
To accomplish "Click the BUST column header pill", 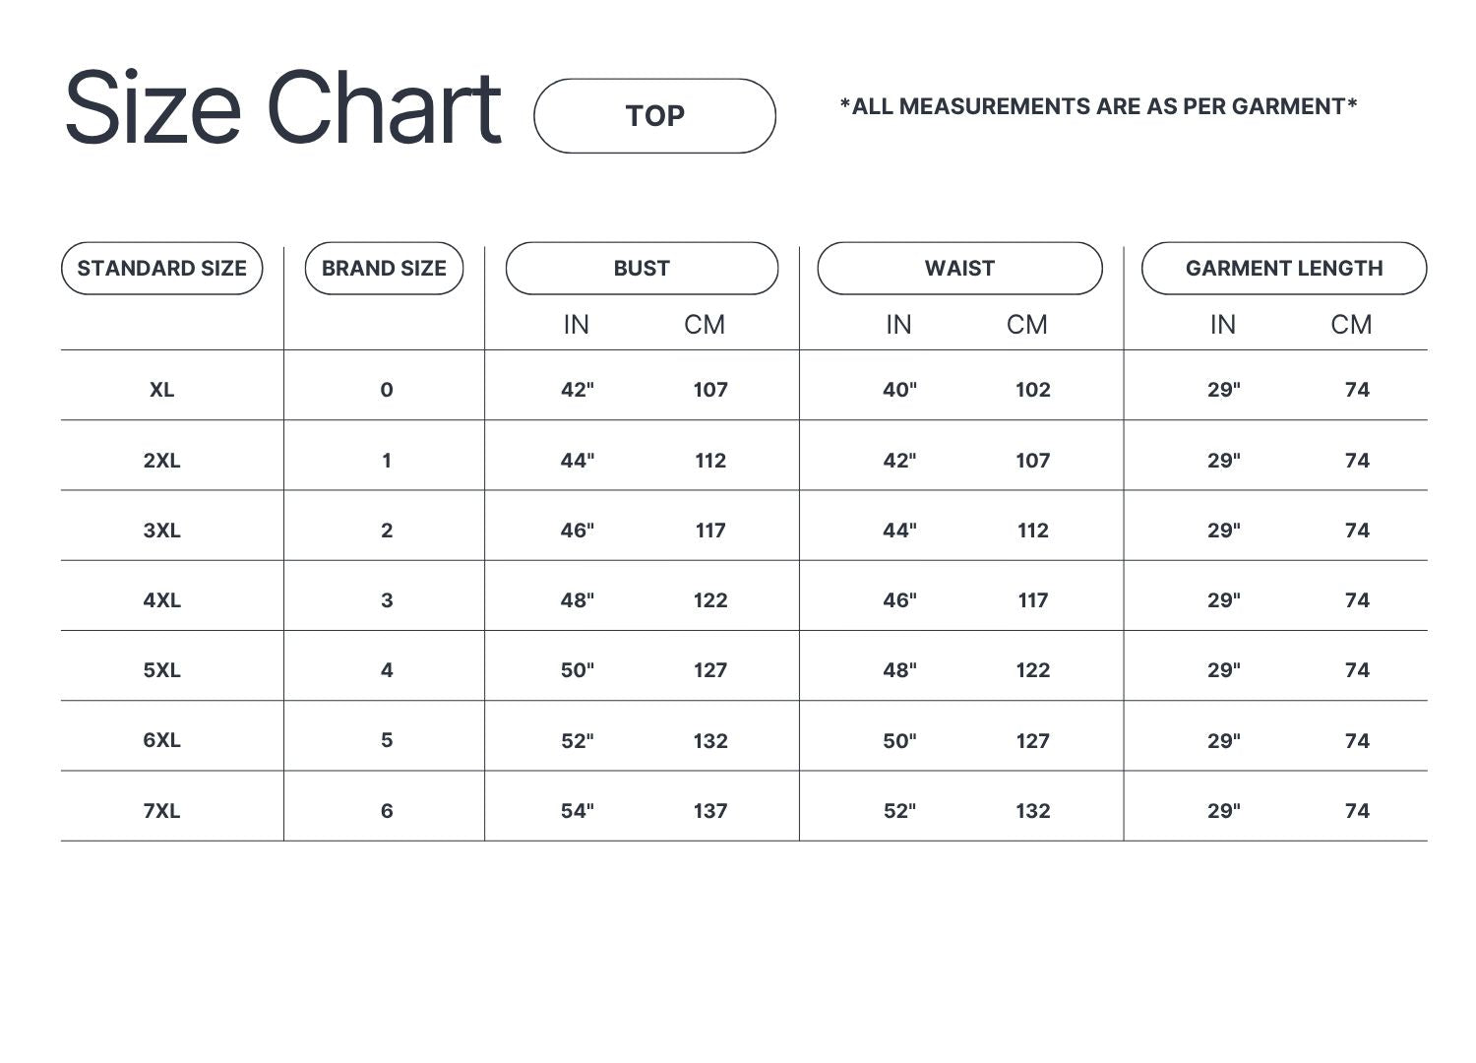I will (x=642, y=269).
